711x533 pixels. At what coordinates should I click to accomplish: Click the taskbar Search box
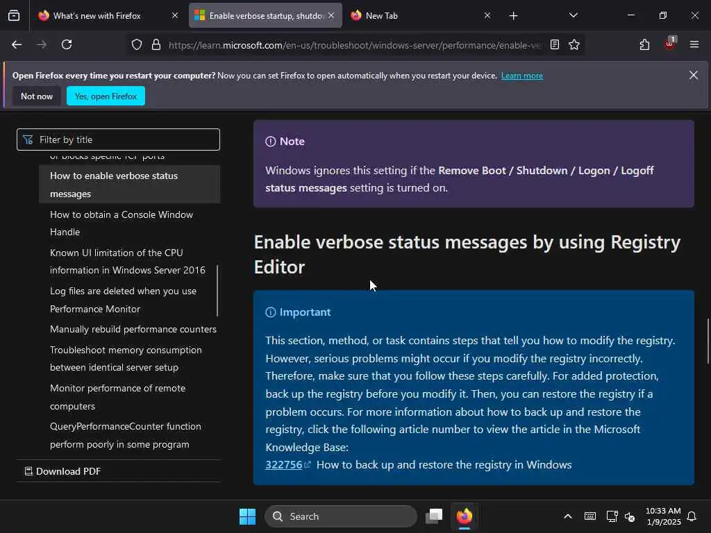(x=340, y=516)
